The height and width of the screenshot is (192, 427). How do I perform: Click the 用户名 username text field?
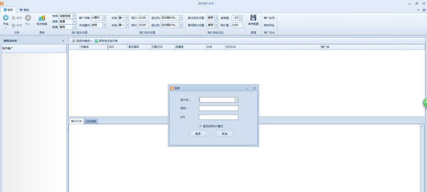click(217, 100)
